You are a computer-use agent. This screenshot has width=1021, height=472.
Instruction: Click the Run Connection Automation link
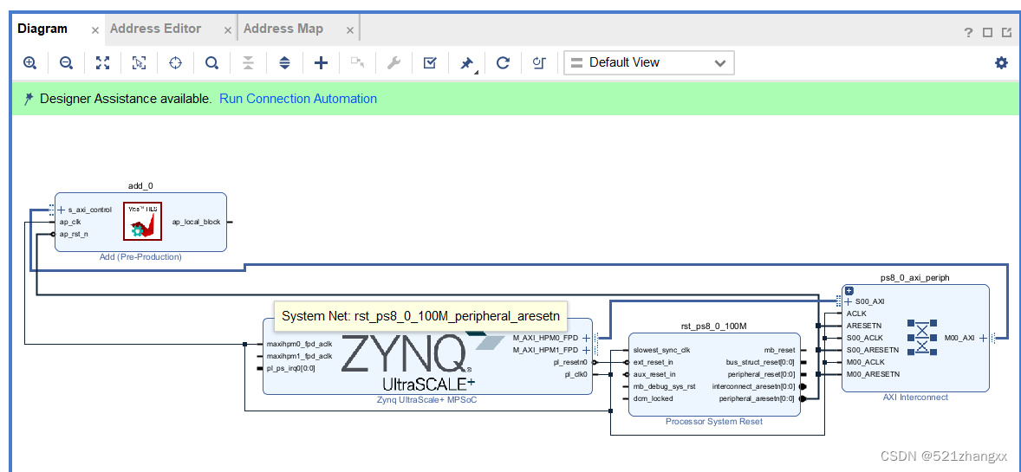click(298, 99)
